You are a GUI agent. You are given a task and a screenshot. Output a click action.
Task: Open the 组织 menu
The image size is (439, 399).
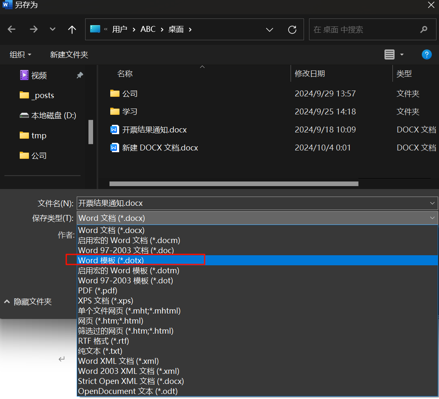tap(21, 55)
